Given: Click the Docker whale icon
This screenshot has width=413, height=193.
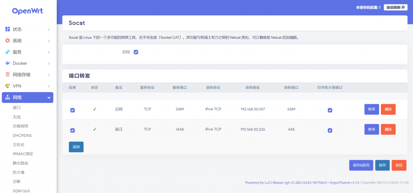Looking at the screenshot, I should (8, 63).
